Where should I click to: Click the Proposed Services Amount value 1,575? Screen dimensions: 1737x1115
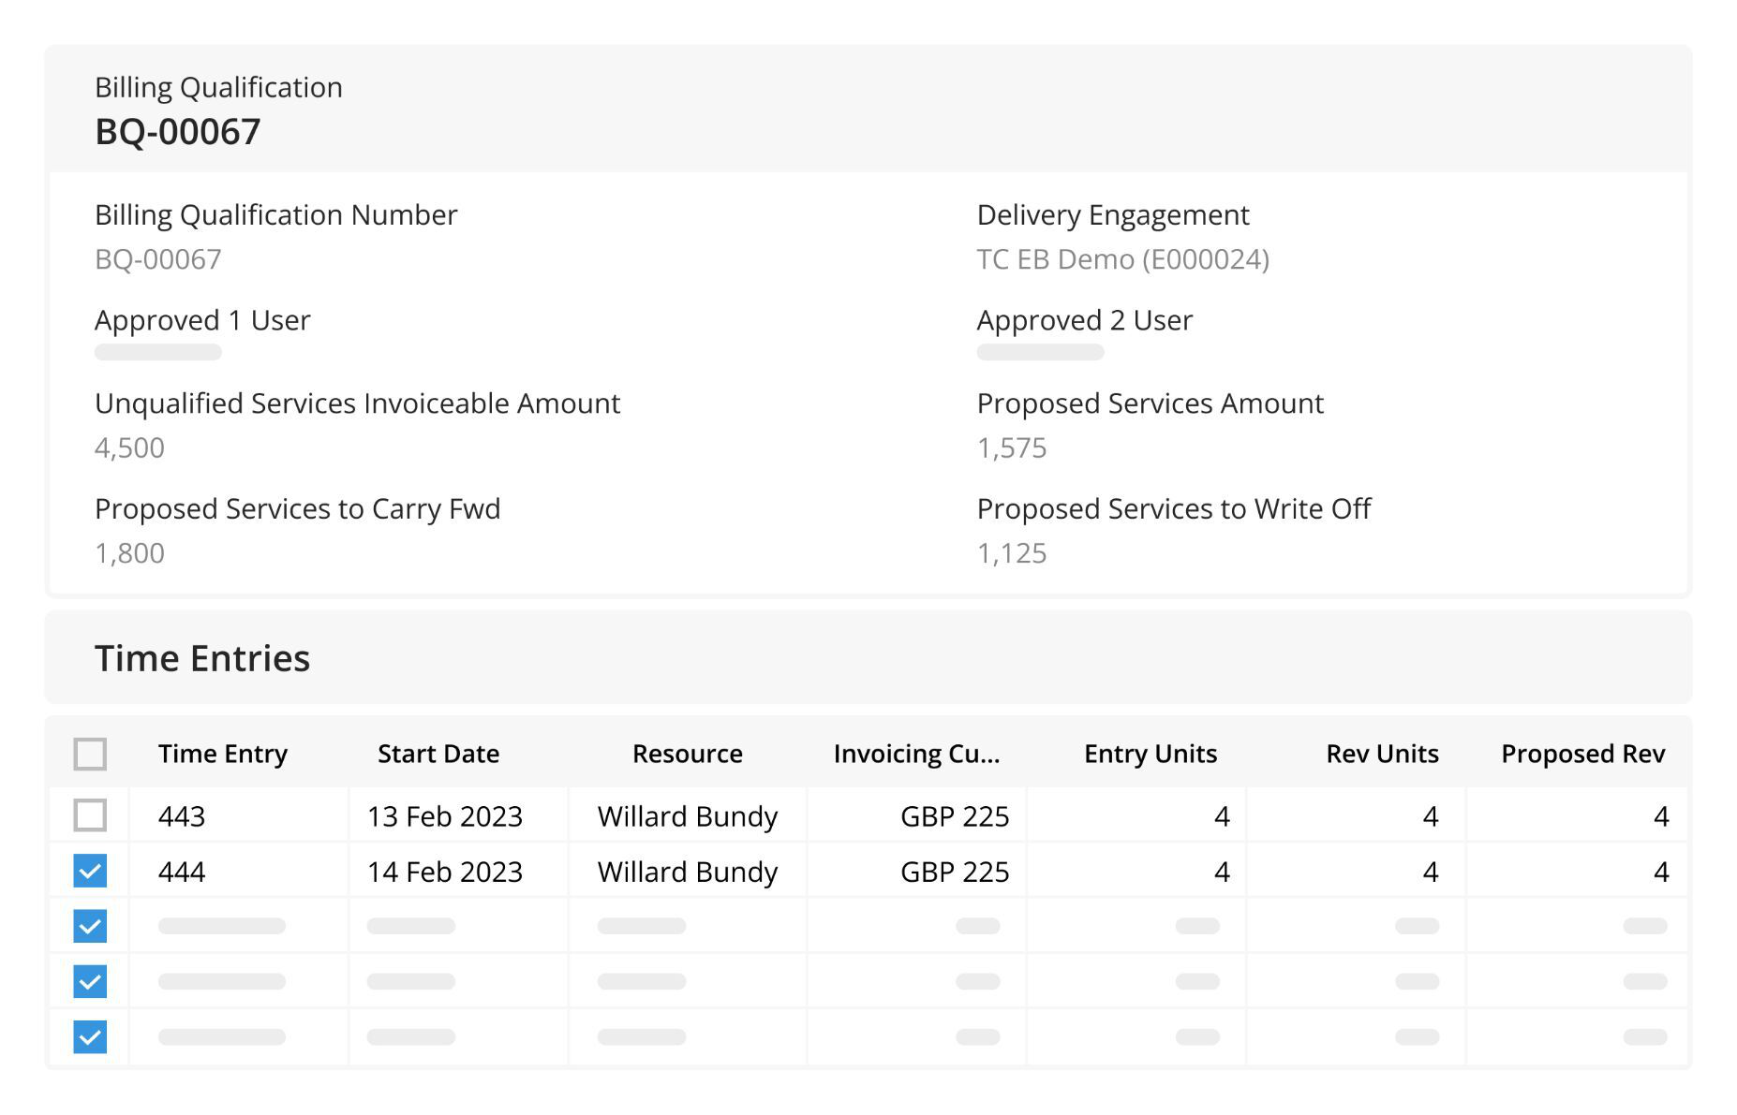[1011, 447]
